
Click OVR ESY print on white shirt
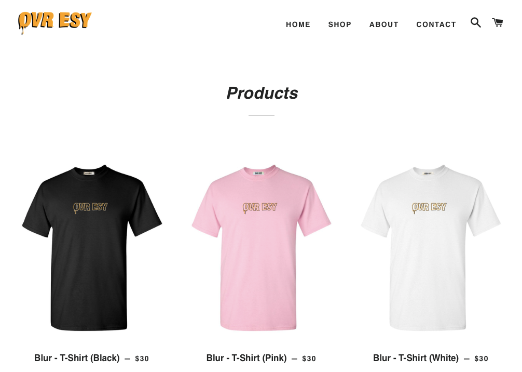(429, 207)
